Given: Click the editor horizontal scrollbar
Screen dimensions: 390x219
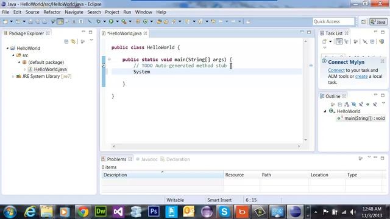Looking at the screenshot, I should (x=206, y=147).
